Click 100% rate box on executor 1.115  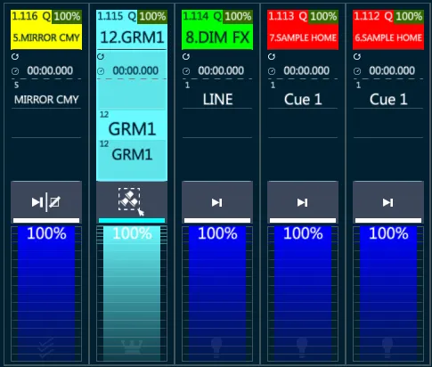tap(152, 17)
